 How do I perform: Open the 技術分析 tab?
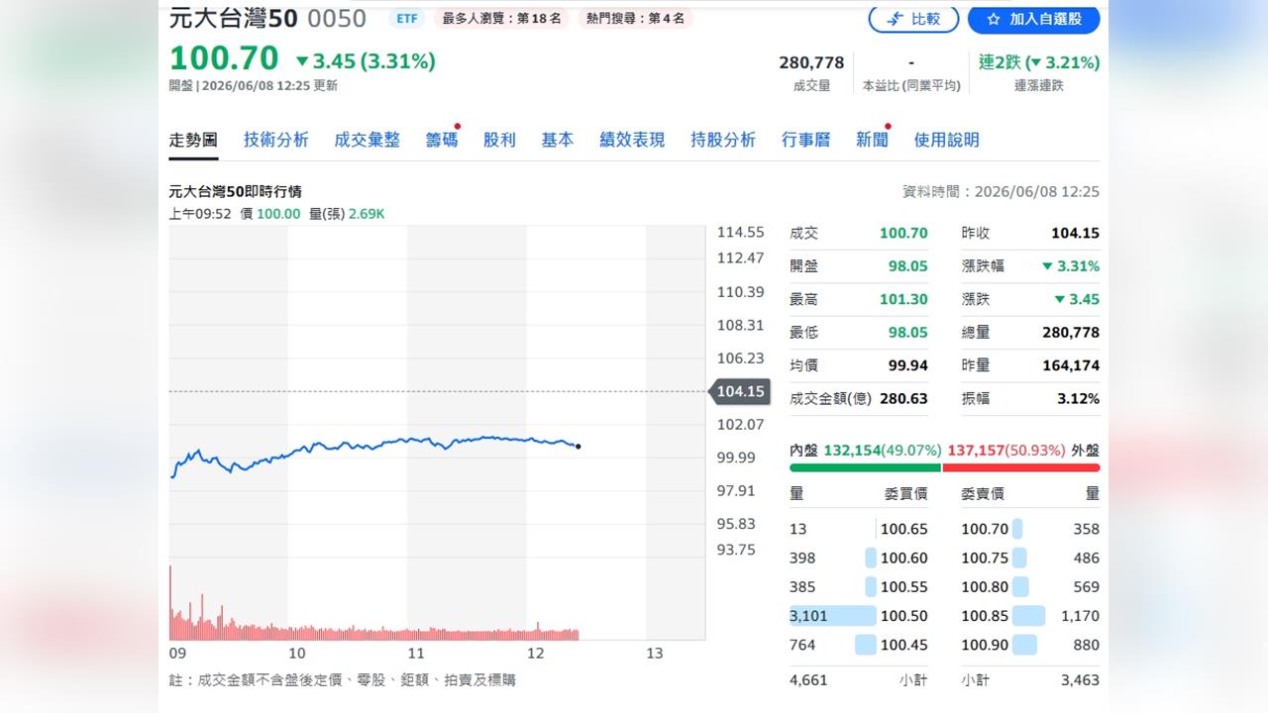pyautogui.click(x=276, y=140)
